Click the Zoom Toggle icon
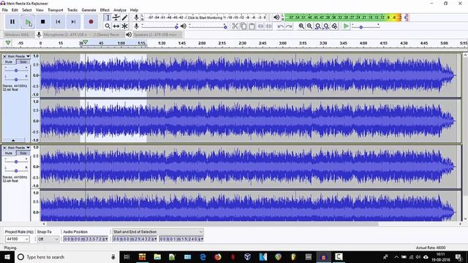 (335, 26)
